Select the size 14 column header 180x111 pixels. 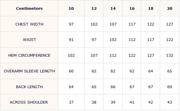click(113, 8)
